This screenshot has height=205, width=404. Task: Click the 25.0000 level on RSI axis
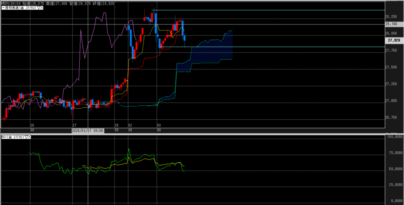pyautogui.click(x=393, y=184)
